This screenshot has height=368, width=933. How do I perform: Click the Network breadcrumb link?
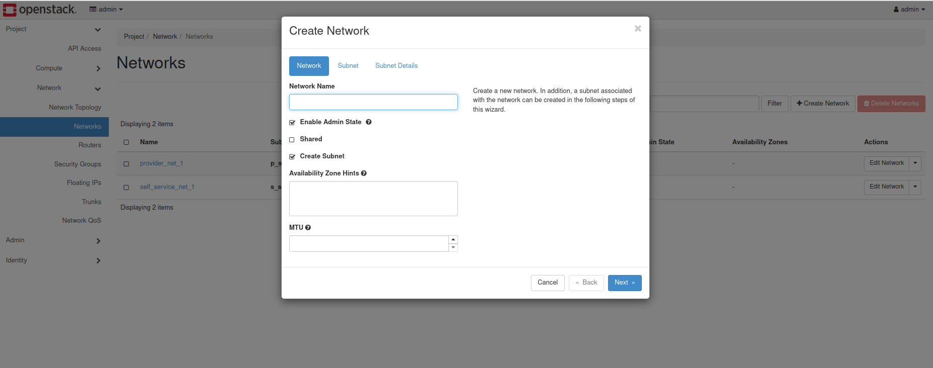pos(165,37)
